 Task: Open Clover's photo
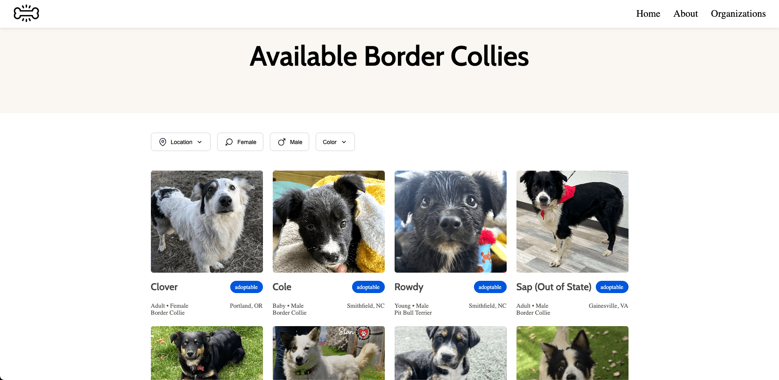point(207,222)
